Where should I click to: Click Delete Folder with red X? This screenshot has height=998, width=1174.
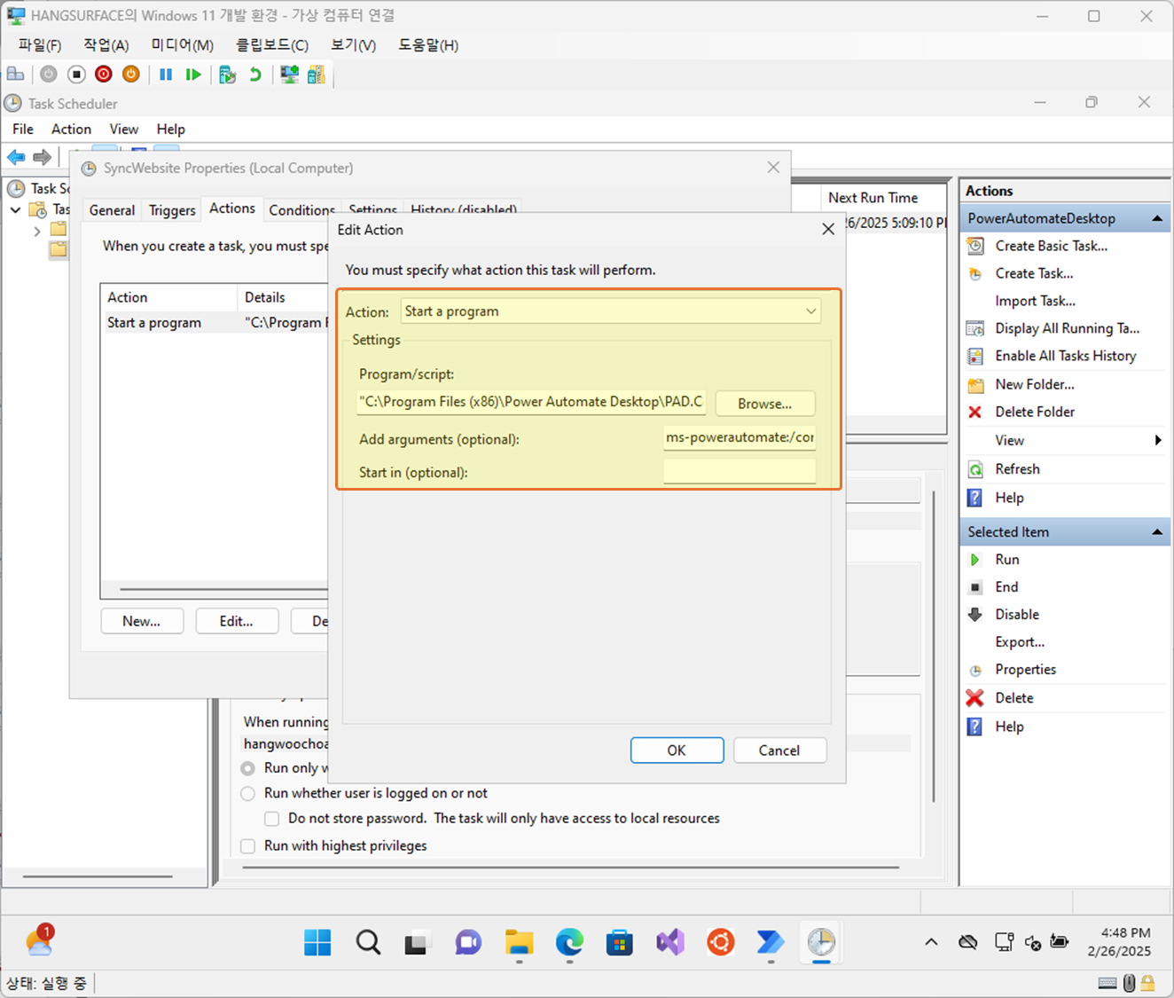pos(1035,412)
